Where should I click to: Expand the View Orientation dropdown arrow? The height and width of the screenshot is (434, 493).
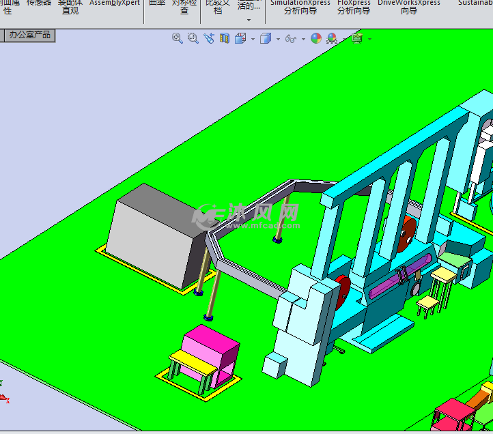tap(253, 40)
